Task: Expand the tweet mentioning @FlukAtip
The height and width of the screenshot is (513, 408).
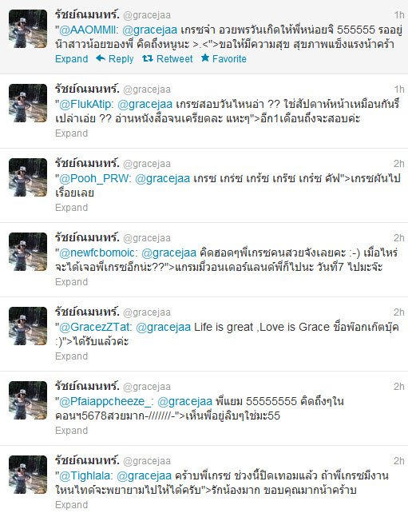Action: tap(72, 133)
